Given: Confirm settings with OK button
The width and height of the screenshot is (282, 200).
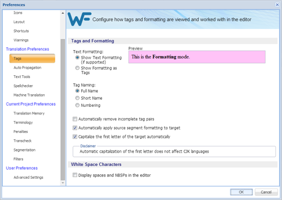Looking at the screenshot, I should coord(242,192).
